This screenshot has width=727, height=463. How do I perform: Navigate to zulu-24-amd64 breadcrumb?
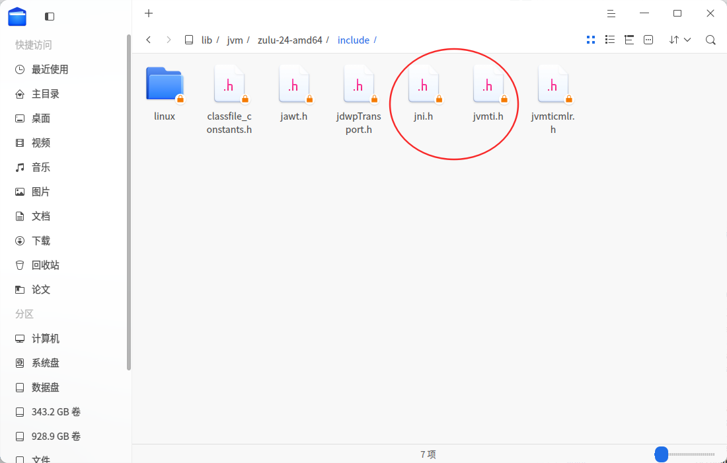click(289, 40)
